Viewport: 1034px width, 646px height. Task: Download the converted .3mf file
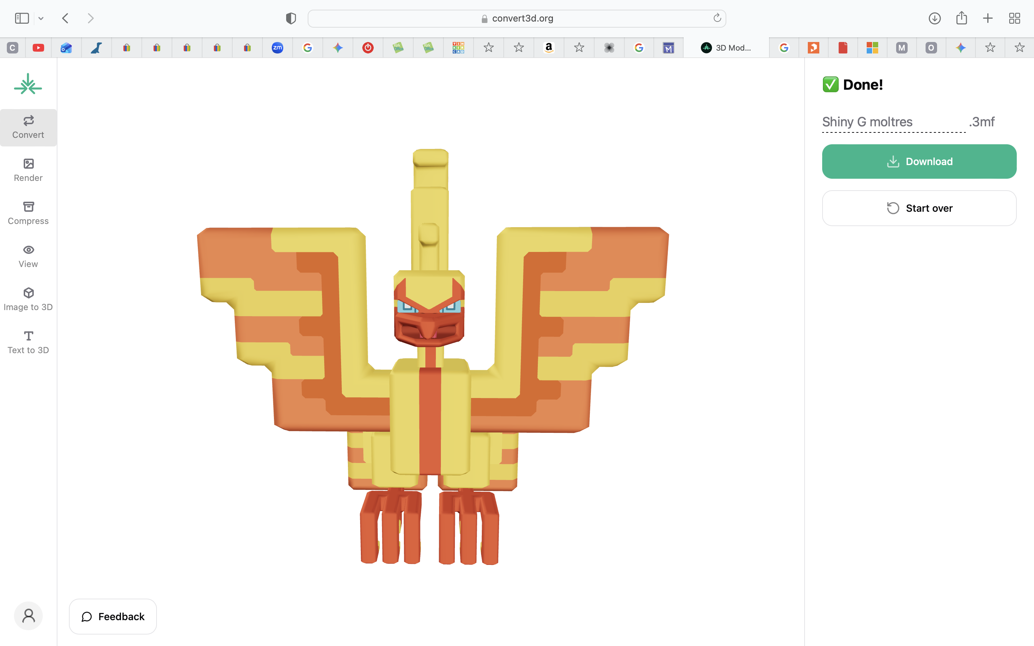coord(919,161)
